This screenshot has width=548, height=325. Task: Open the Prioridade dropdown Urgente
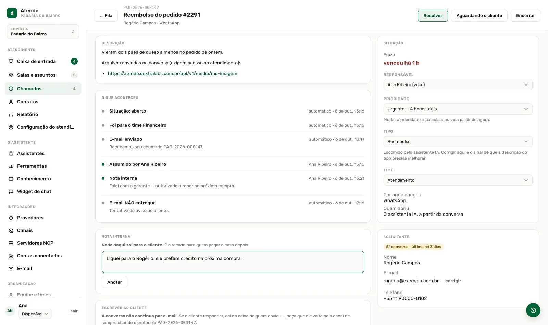point(458,109)
